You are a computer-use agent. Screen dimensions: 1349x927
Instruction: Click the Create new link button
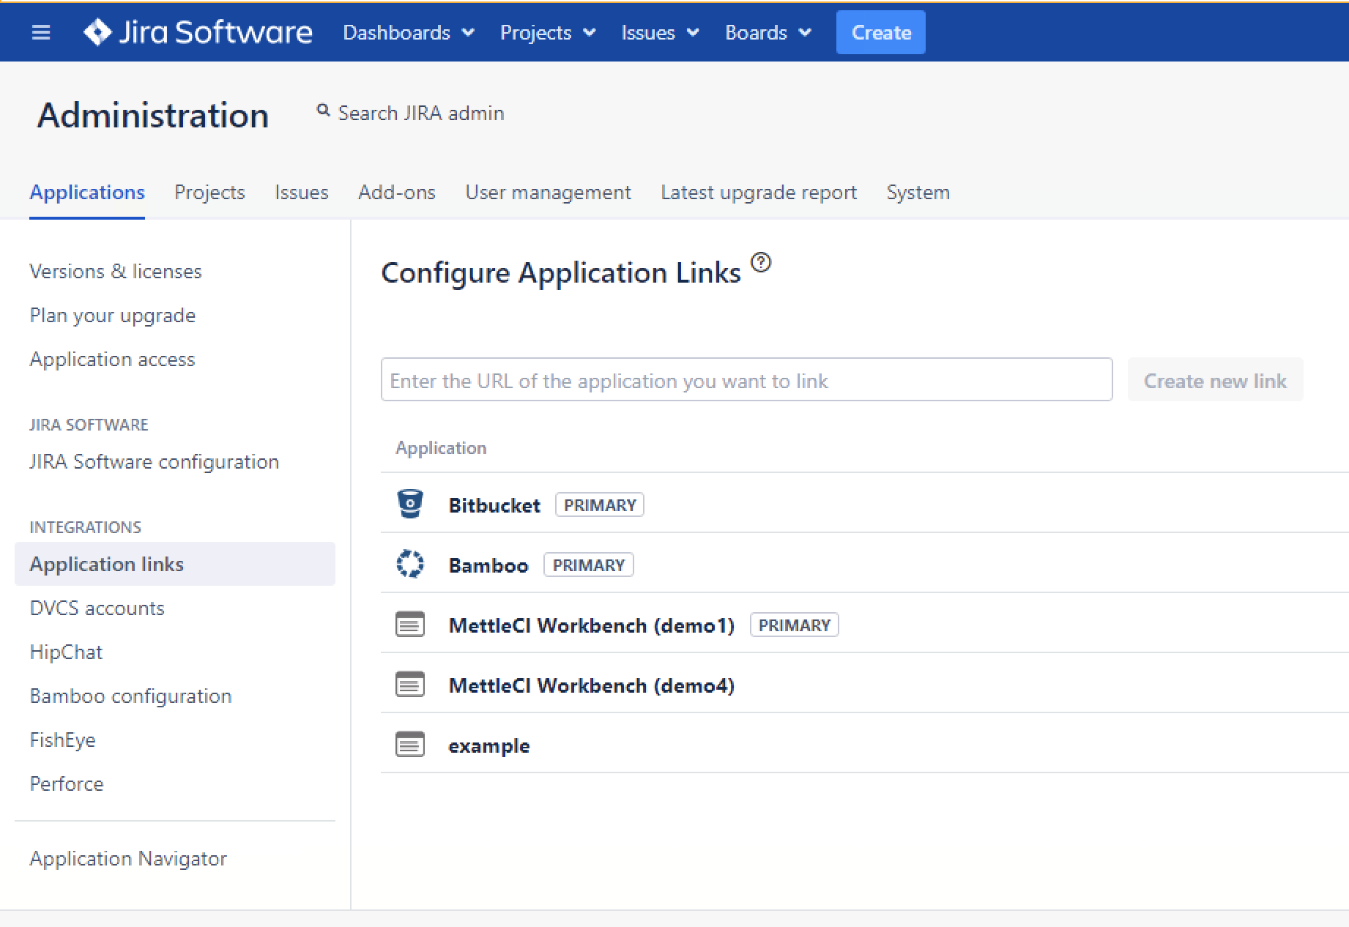1215,380
